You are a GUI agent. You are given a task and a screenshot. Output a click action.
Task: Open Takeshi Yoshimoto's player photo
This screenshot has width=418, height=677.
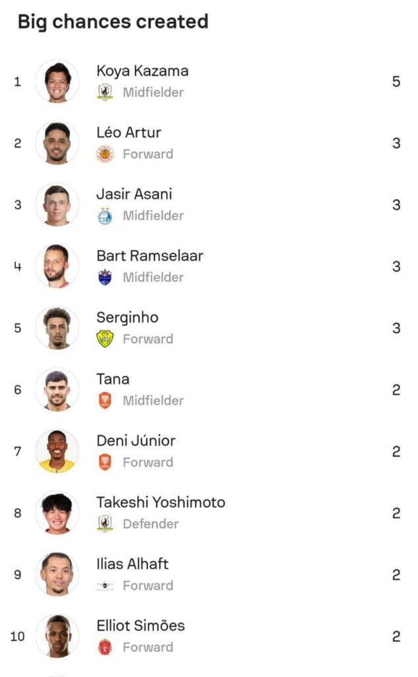[x=57, y=513]
